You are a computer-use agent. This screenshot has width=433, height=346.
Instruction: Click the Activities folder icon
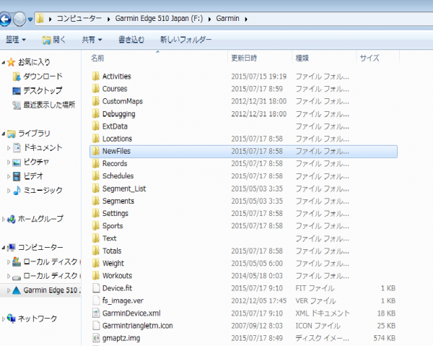click(95, 76)
